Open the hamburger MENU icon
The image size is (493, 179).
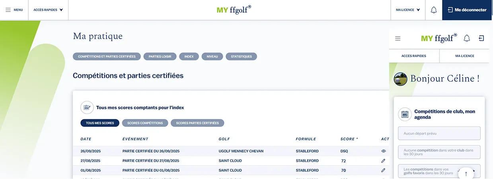[x=8, y=10]
